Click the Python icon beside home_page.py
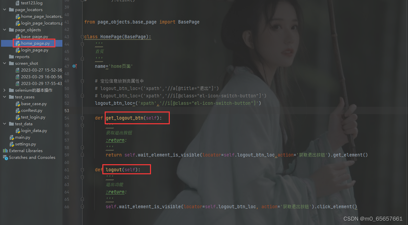The image size is (408, 225). tap(18, 43)
